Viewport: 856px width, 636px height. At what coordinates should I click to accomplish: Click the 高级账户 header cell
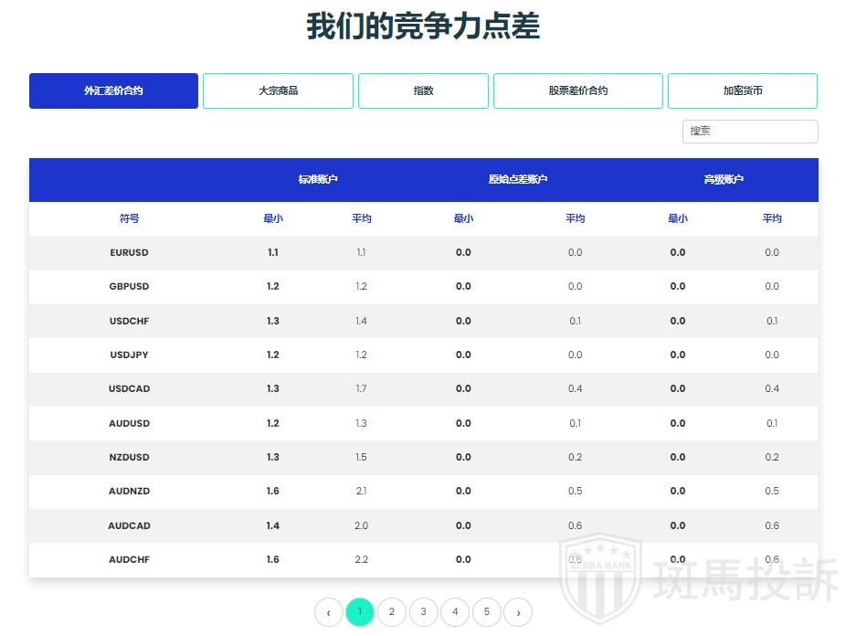(724, 180)
